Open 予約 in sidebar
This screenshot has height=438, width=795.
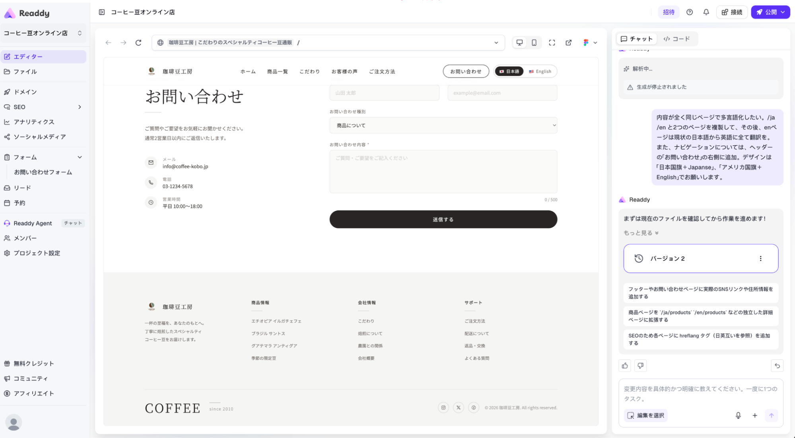43,203
